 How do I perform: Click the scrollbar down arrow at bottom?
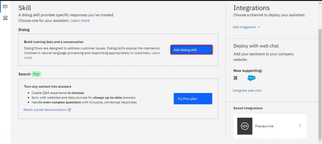coord(320,142)
